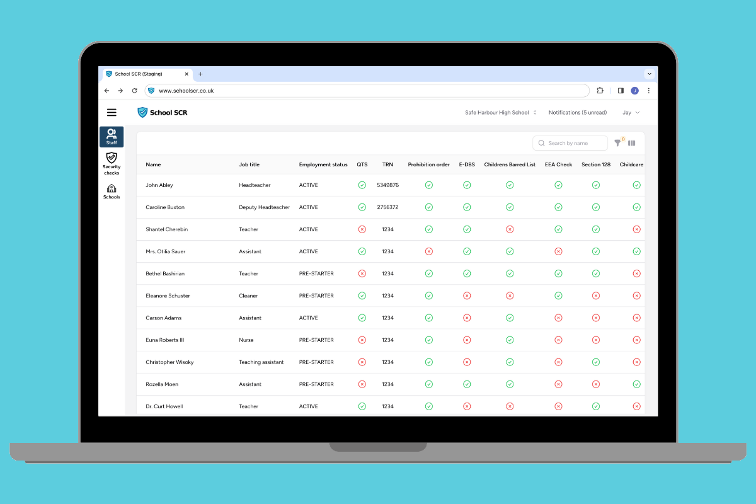Sort by the Employment status column header
Viewport: 756px width, 504px height.
tap(323, 164)
